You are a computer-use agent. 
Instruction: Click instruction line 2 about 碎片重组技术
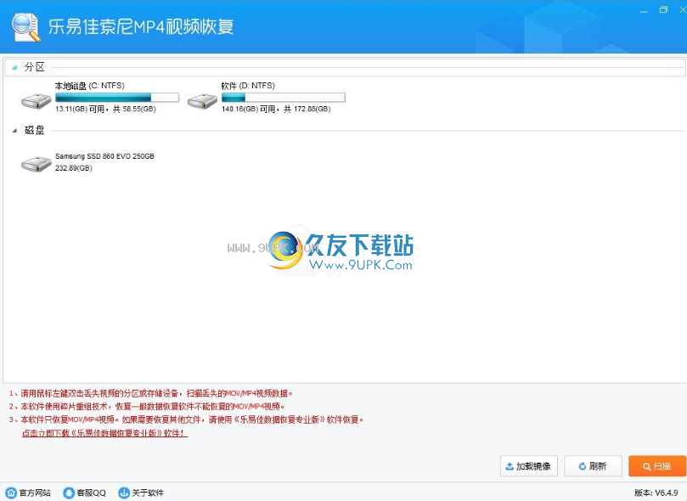point(147,407)
